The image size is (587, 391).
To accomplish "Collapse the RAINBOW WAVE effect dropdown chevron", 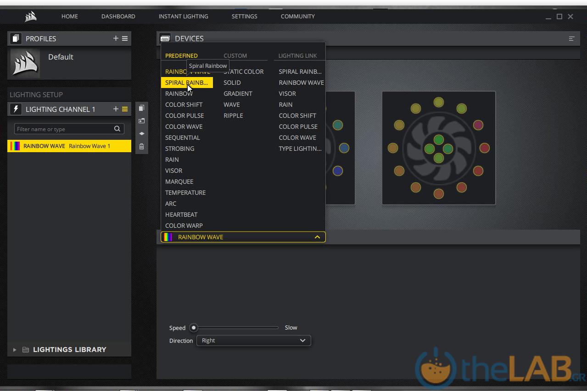I will click(317, 237).
